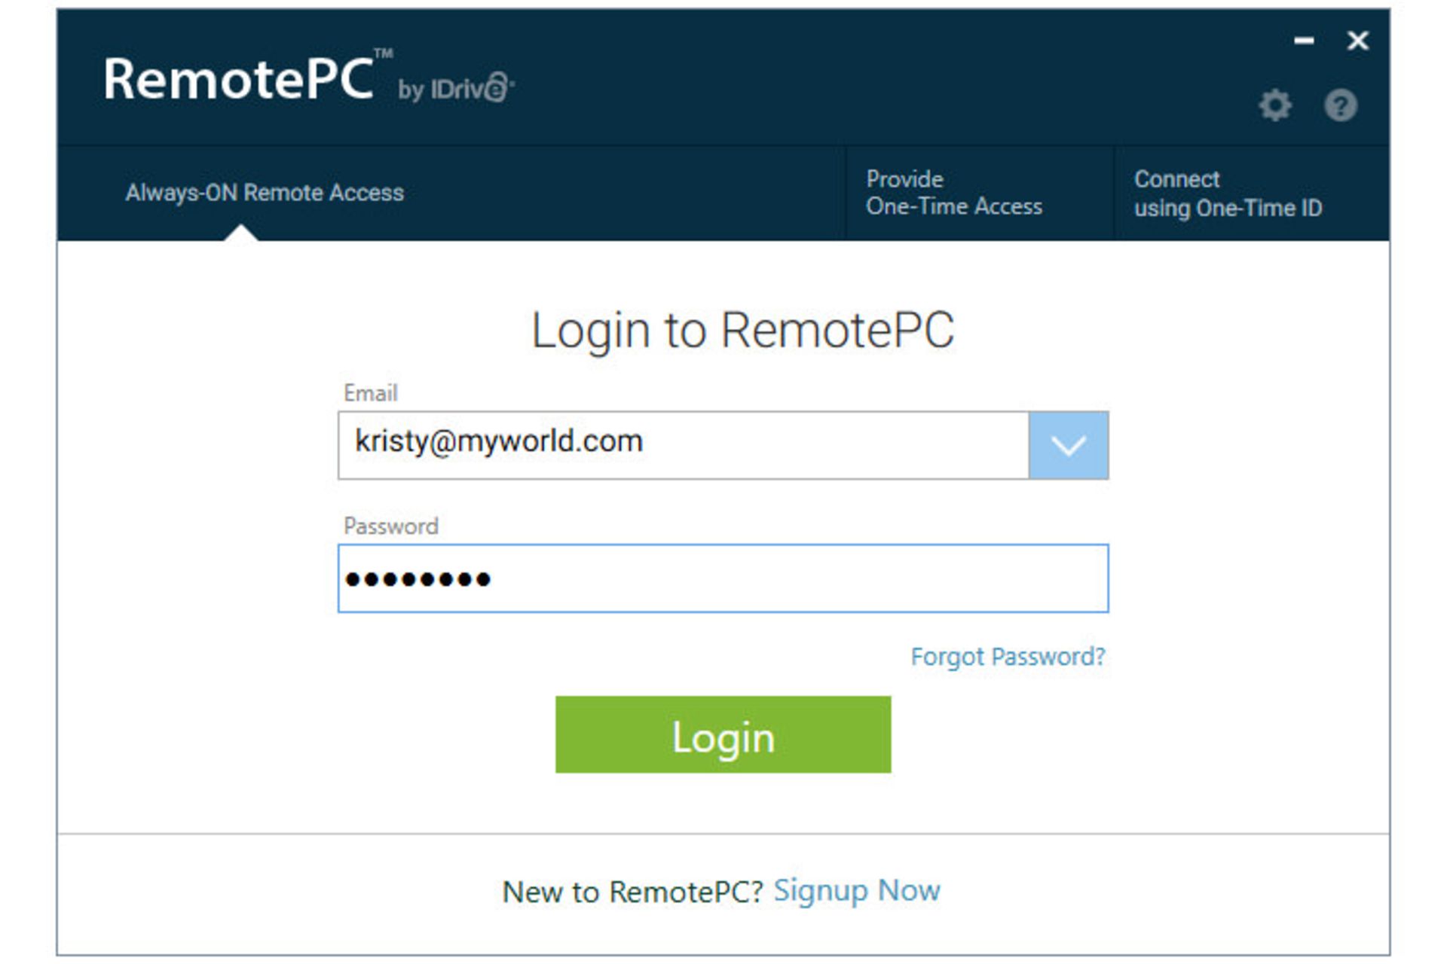
Task: Close the RemotePC window
Action: [1358, 41]
